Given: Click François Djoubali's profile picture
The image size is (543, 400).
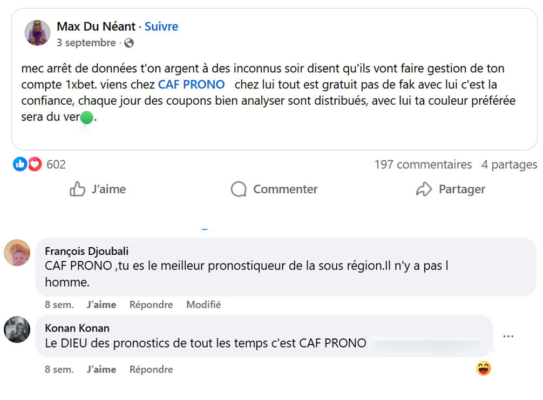Looking at the screenshot, I should [17, 253].
